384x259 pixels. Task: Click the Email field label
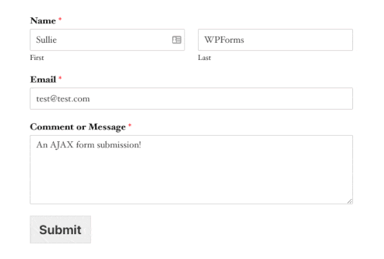(43, 79)
